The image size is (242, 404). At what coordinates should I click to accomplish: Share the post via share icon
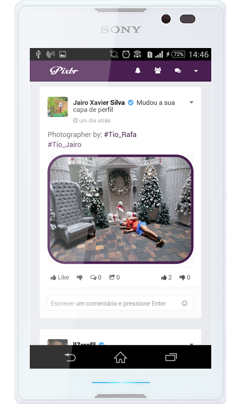tap(114, 277)
